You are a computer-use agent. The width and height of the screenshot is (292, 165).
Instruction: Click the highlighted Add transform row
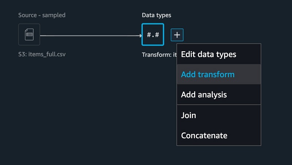(x=219, y=74)
